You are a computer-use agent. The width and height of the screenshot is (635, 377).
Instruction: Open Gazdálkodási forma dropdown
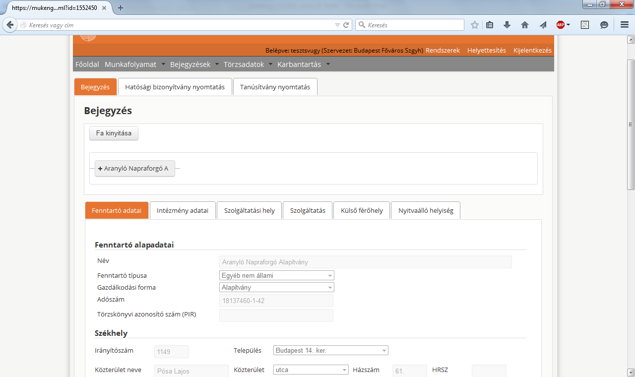(277, 287)
